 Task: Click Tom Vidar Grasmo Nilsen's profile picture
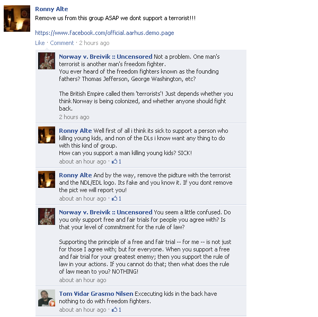(x=47, y=298)
